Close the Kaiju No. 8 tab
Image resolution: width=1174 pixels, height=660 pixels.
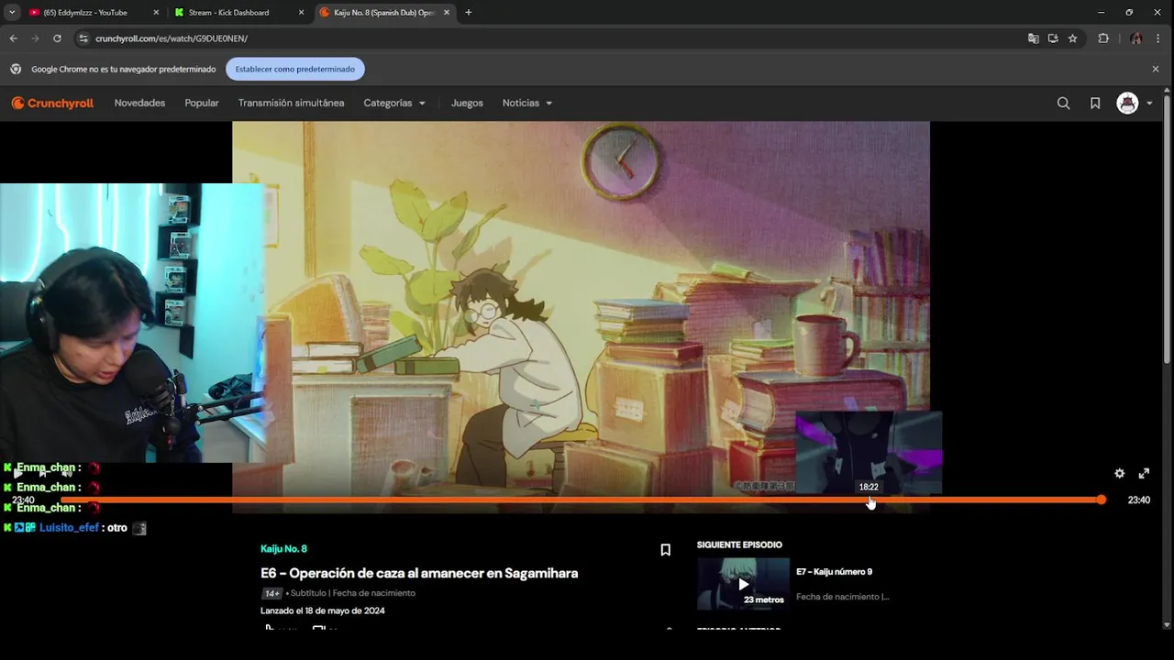[447, 13]
